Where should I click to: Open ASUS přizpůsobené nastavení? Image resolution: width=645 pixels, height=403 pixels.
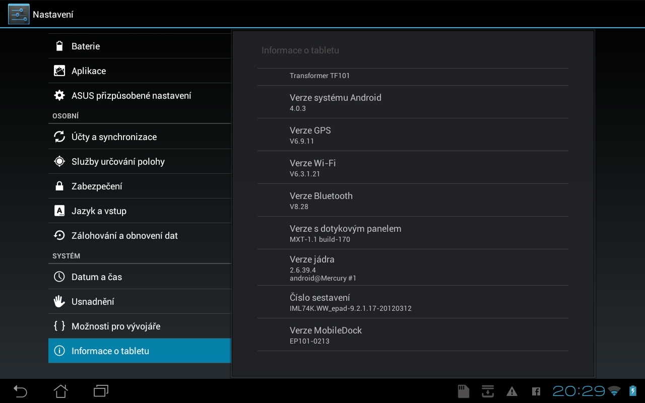pos(140,96)
